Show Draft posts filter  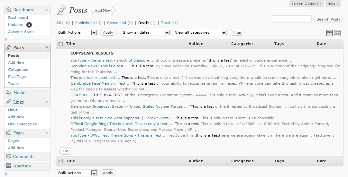coord(143,23)
